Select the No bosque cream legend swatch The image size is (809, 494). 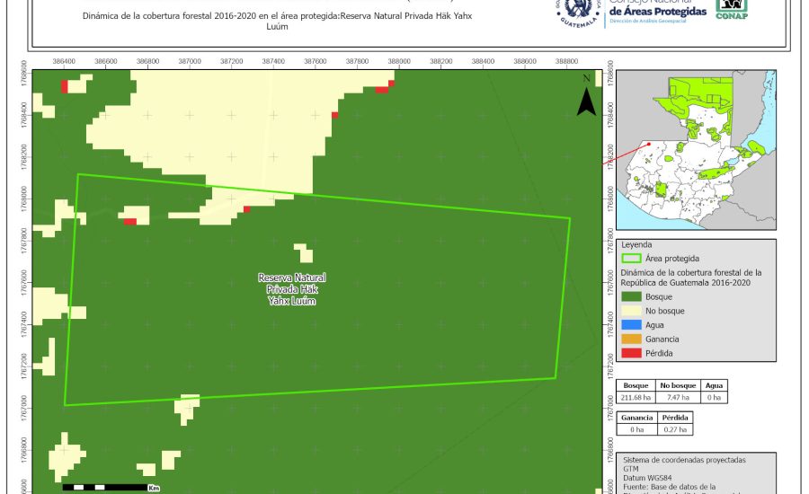tap(635, 311)
